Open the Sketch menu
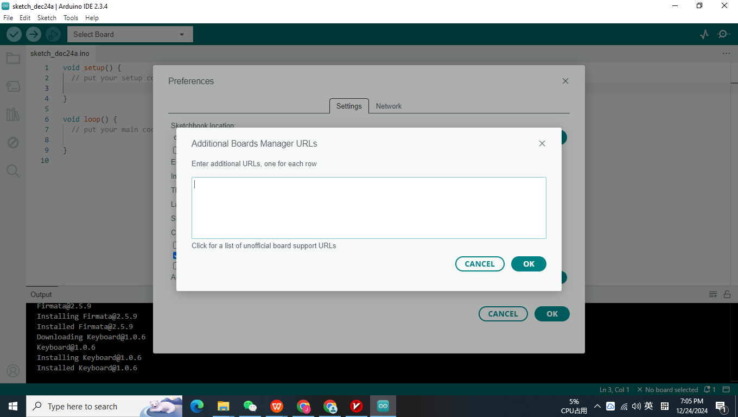The height and width of the screenshot is (417, 738). 47,18
